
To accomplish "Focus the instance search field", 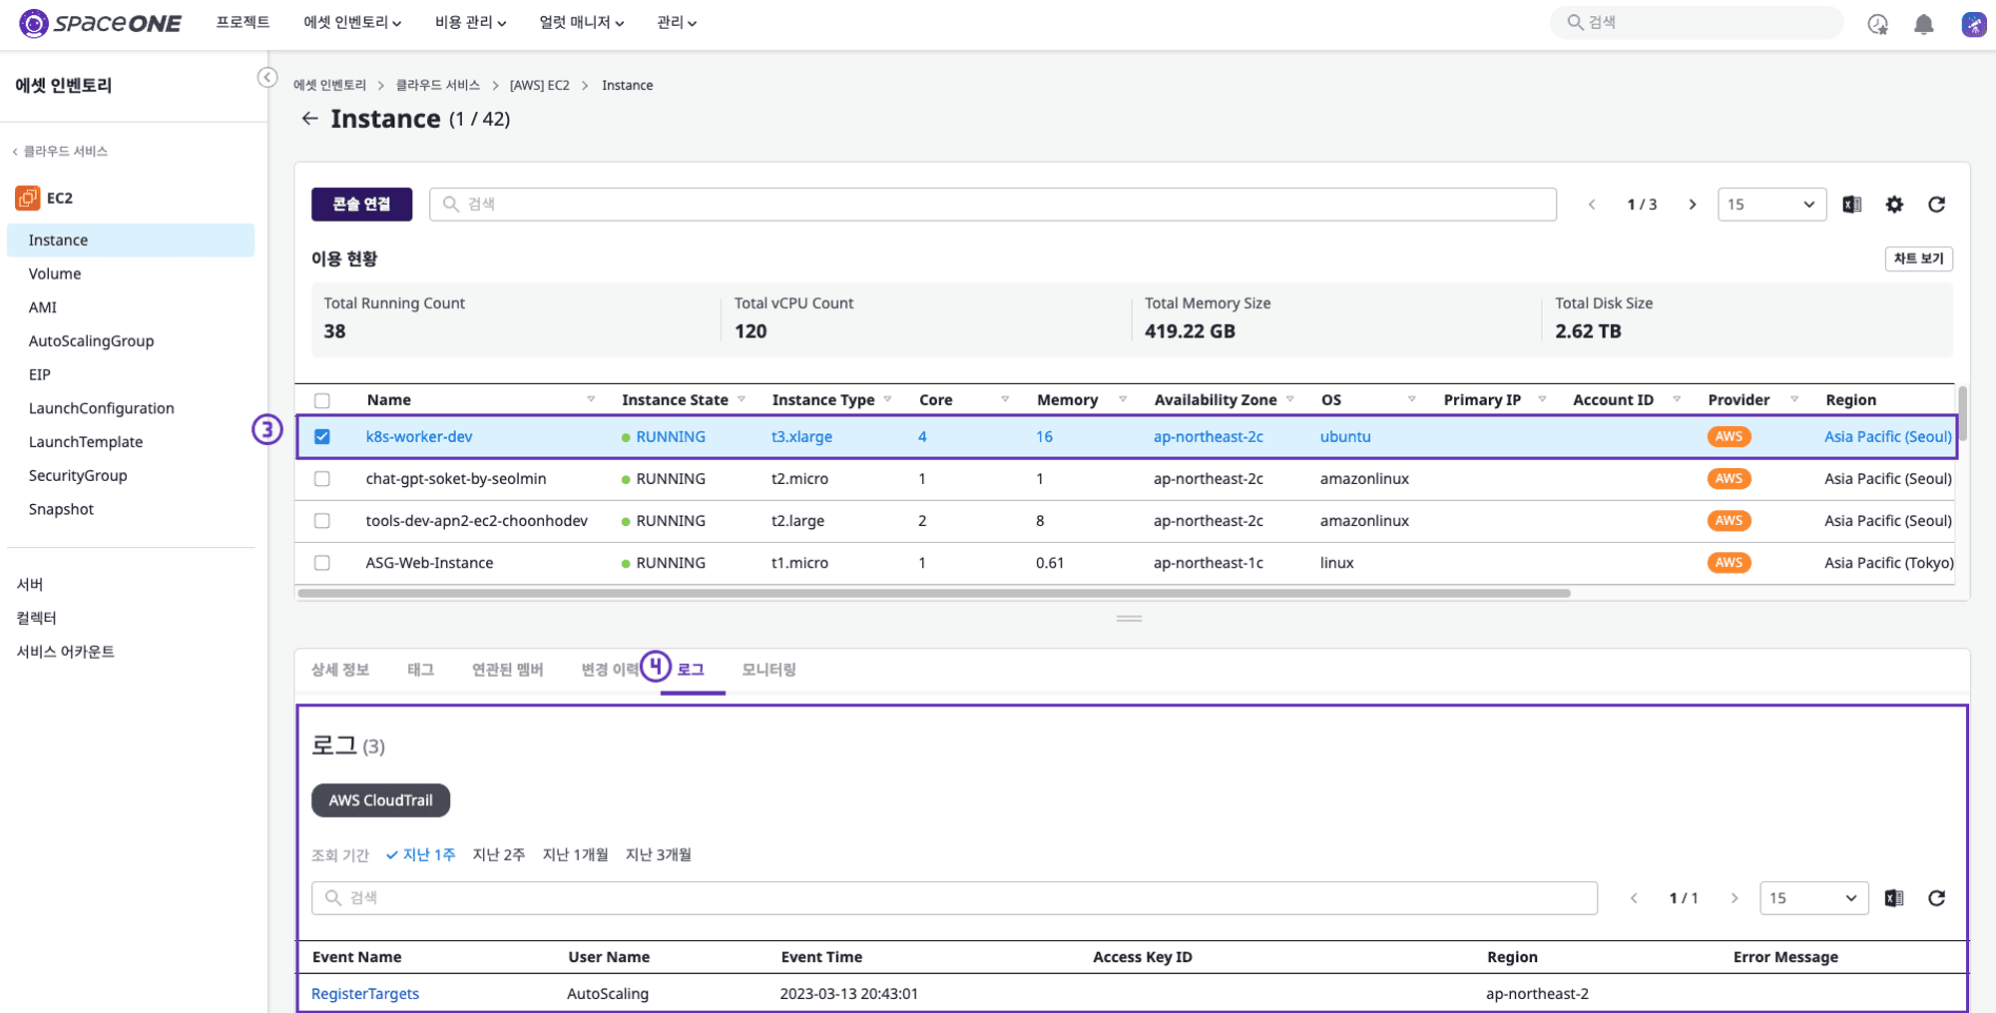I will coord(993,205).
